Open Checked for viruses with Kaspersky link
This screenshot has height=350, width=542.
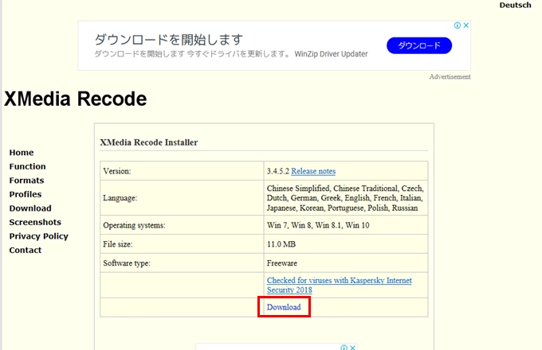coord(339,285)
